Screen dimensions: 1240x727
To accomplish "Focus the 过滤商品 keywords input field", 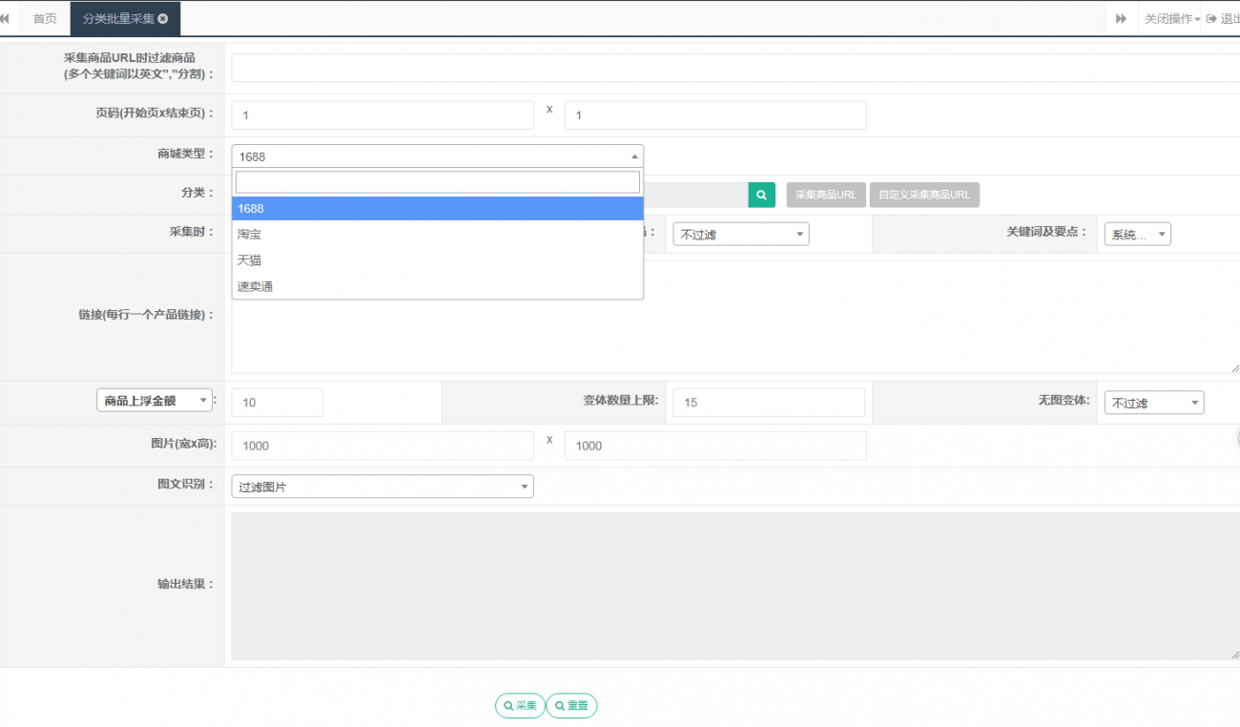I will [x=735, y=68].
